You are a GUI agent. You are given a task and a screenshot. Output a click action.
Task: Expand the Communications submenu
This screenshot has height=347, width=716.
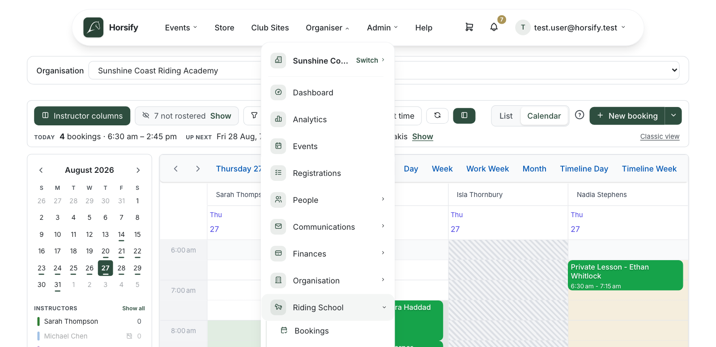pos(383,226)
